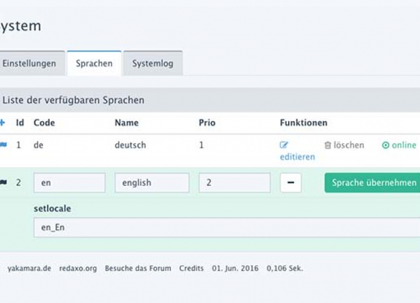Click the Sprache übernehmen button
The height and width of the screenshot is (303, 420).
tap(372, 182)
